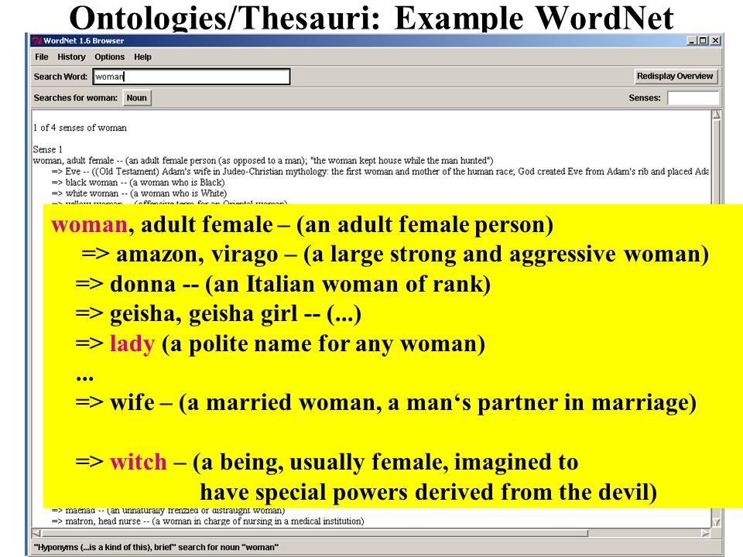Click the Search Word input field

pyautogui.click(x=191, y=77)
